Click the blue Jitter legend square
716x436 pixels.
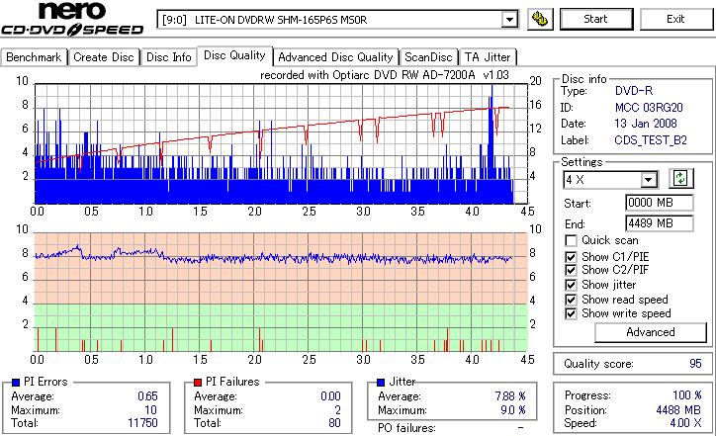pyautogui.click(x=381, y=383)
